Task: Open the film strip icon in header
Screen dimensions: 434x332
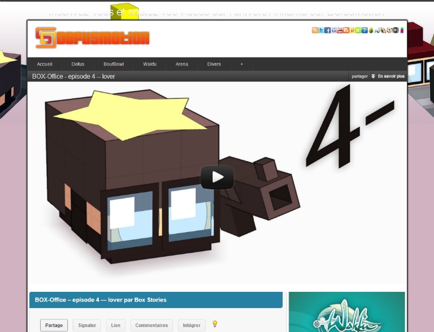Action: tap(396, 30)
